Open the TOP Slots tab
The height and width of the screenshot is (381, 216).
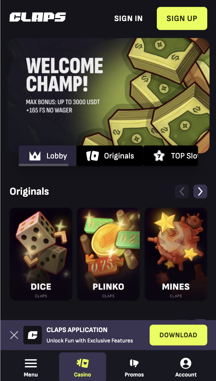[171, 156]
